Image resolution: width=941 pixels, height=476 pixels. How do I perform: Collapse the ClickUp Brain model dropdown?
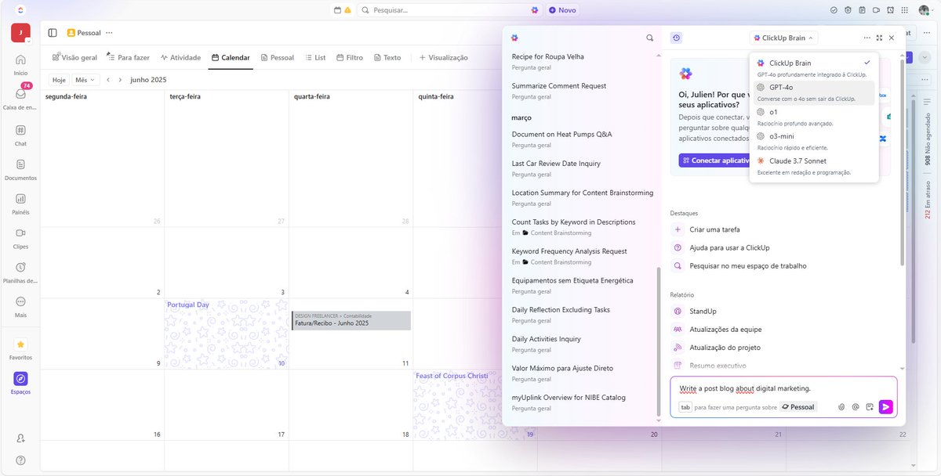pos(783,37)
